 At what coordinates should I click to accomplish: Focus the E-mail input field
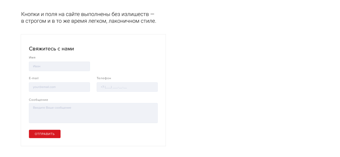pos(59,87)
